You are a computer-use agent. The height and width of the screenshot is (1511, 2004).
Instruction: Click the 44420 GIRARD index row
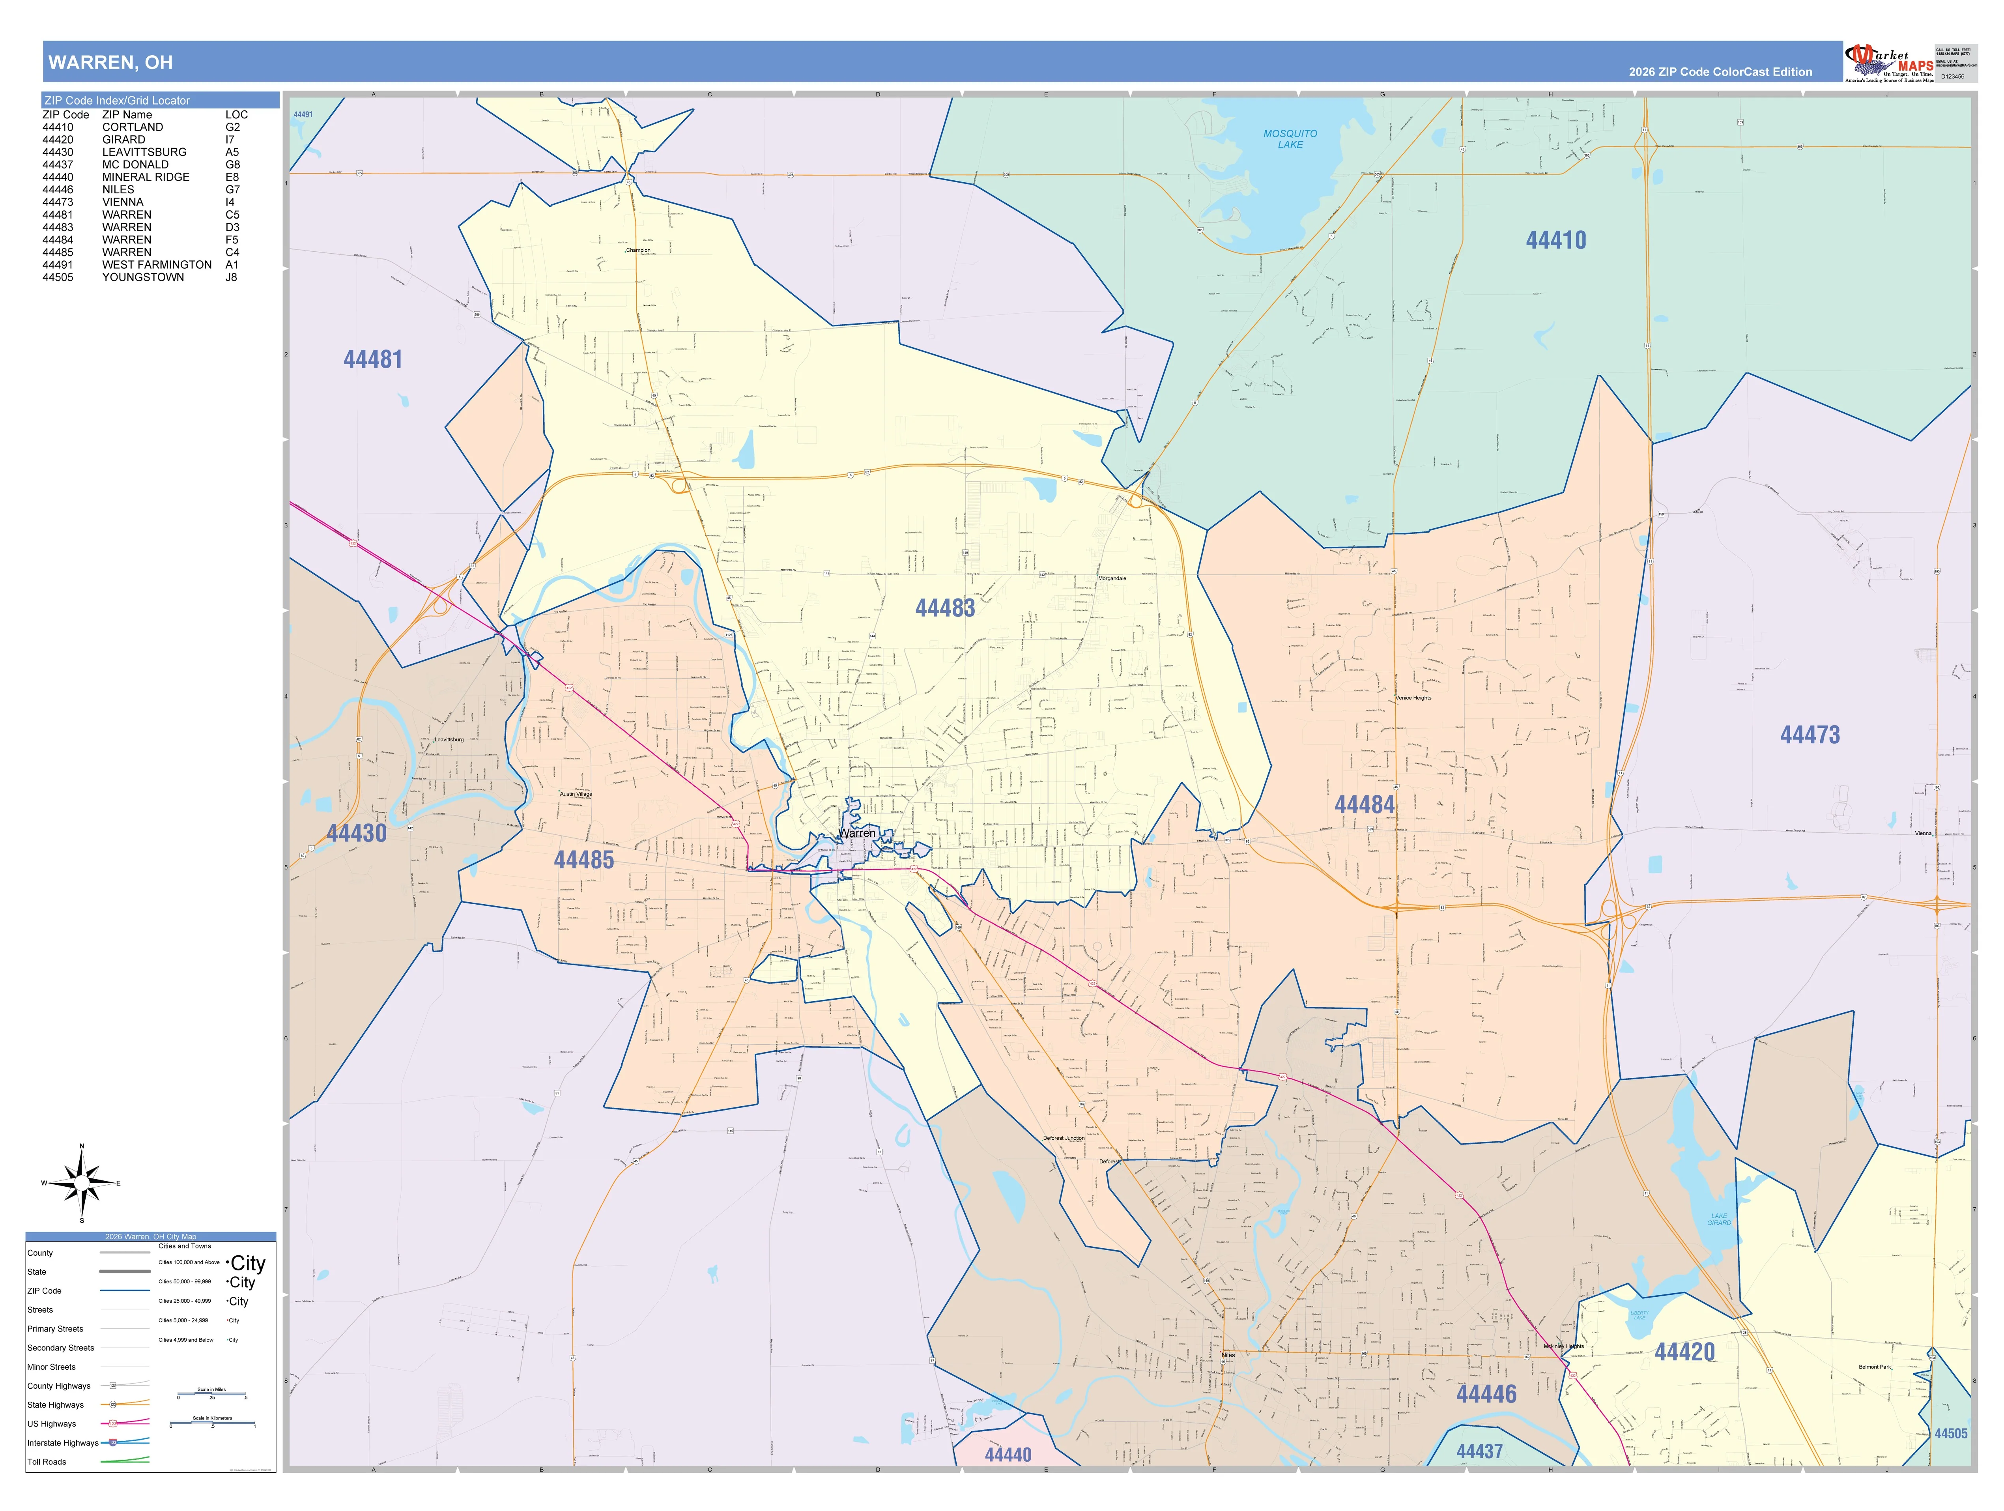(x=145, y=140)
